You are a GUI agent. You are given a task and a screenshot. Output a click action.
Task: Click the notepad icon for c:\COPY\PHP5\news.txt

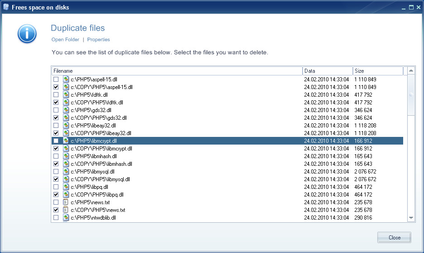coord(66,210)
